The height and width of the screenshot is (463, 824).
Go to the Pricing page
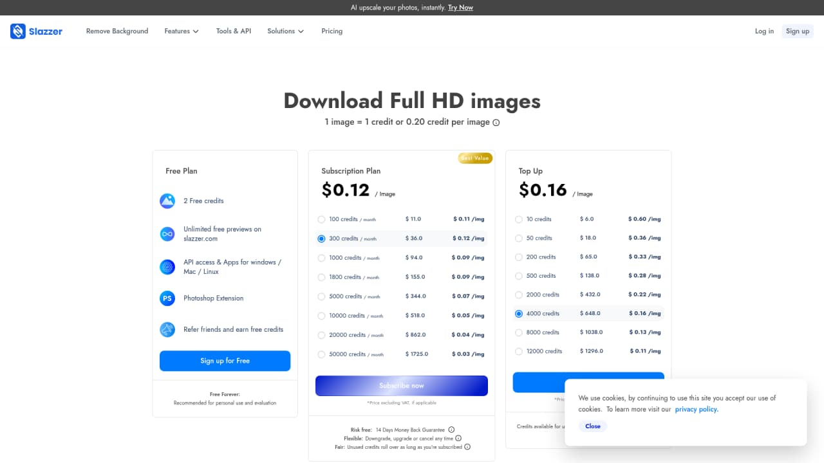coord(332,31)
